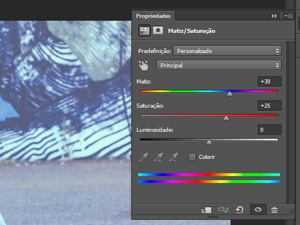Click the Matiz label

point(143,82)
